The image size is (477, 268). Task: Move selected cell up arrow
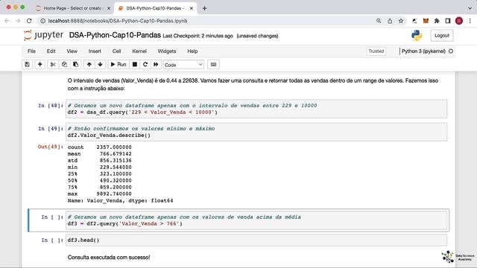point(89,65)
